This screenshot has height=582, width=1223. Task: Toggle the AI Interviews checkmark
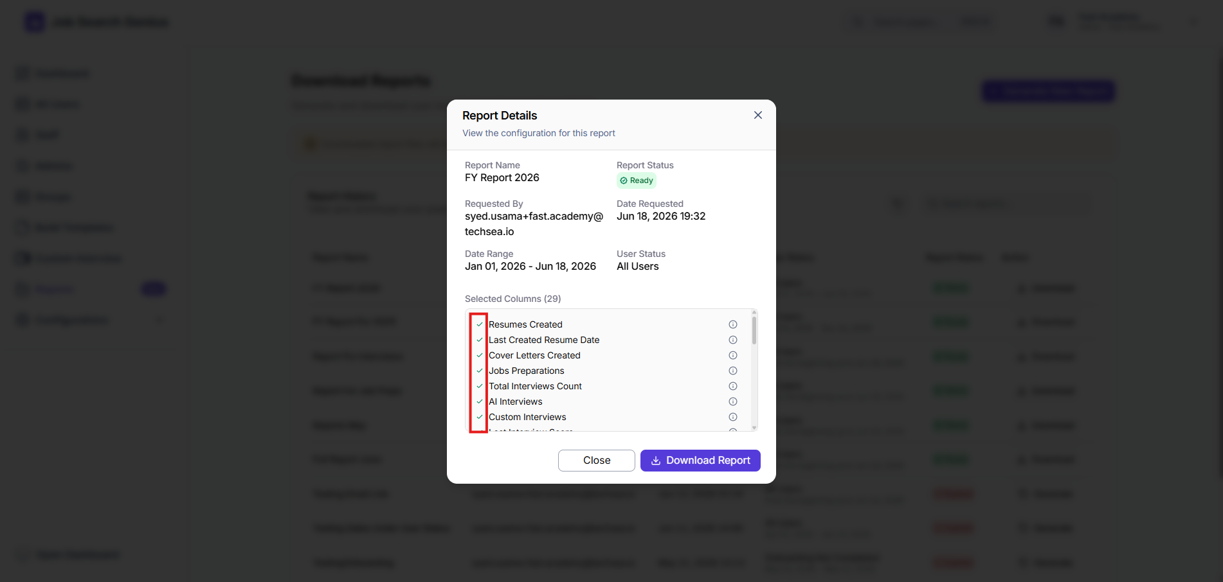coord(480,401)
